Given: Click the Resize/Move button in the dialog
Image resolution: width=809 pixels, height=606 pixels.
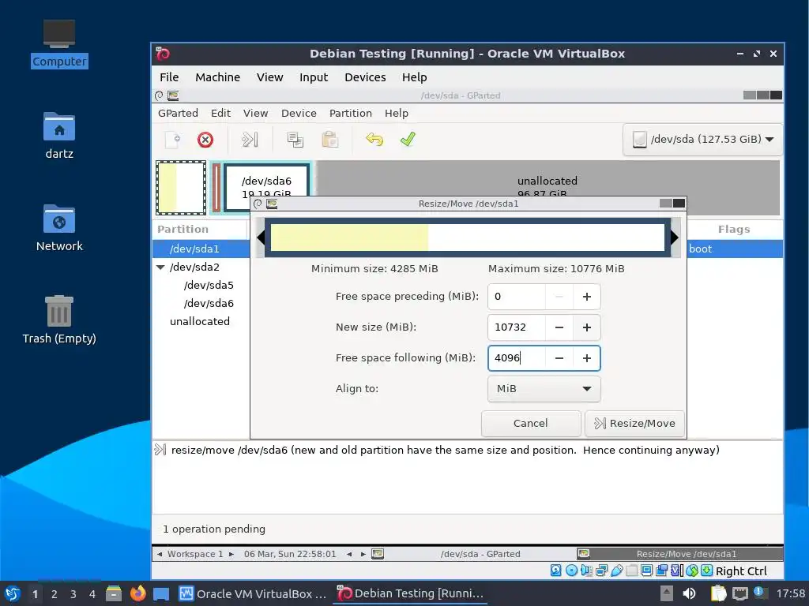Looking at the screenshot, I should [x=634, y=423].
